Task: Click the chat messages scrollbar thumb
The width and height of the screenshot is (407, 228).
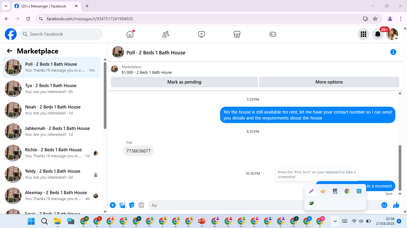Action: point(400,168)
